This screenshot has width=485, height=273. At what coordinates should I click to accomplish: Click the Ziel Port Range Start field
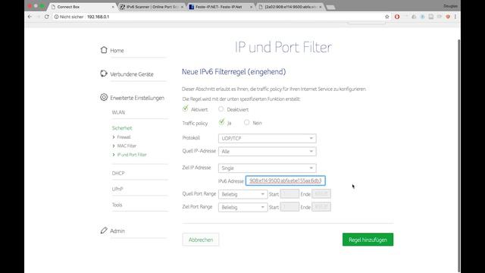(x=289, y=207)
